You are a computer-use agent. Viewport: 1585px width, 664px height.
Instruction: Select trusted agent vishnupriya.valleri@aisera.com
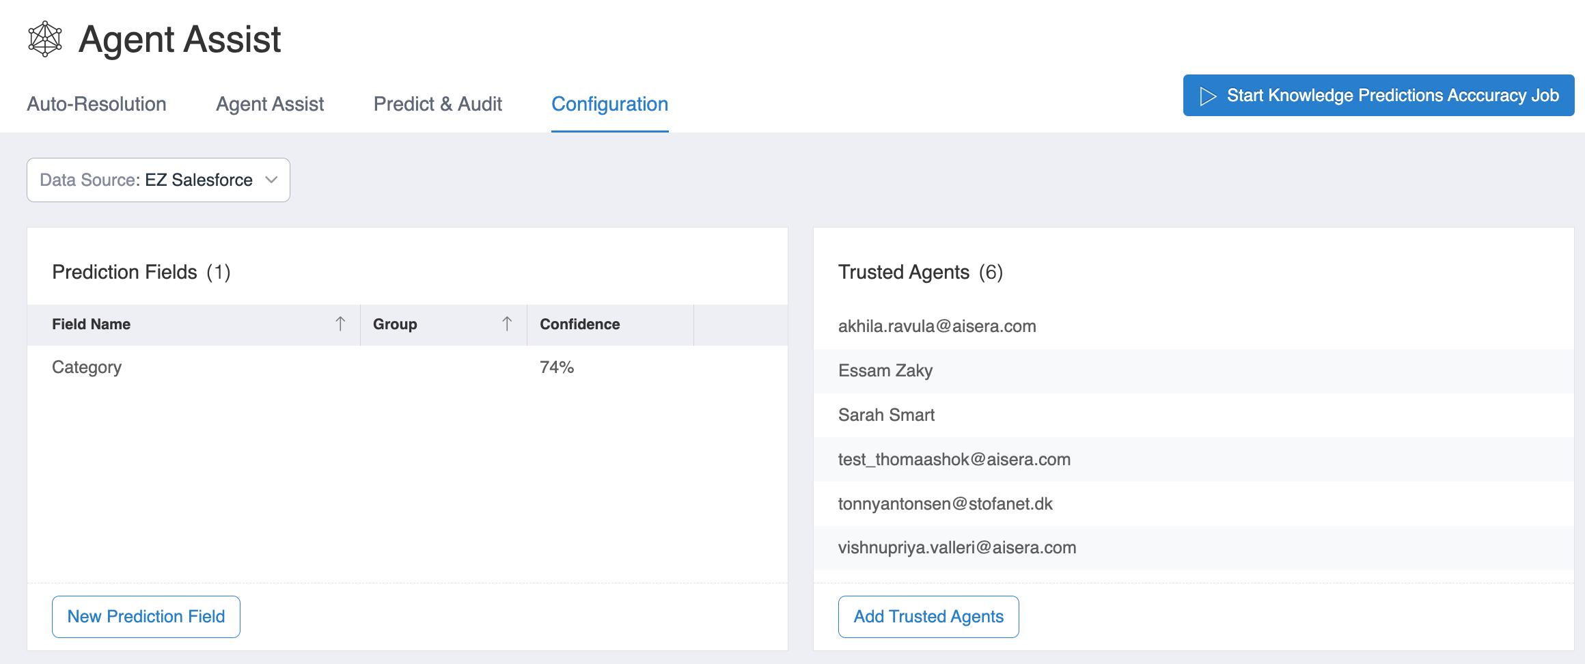(1194, 548)
